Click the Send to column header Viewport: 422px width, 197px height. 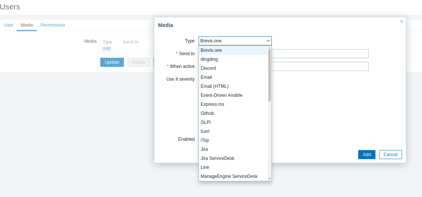point(131,42)
